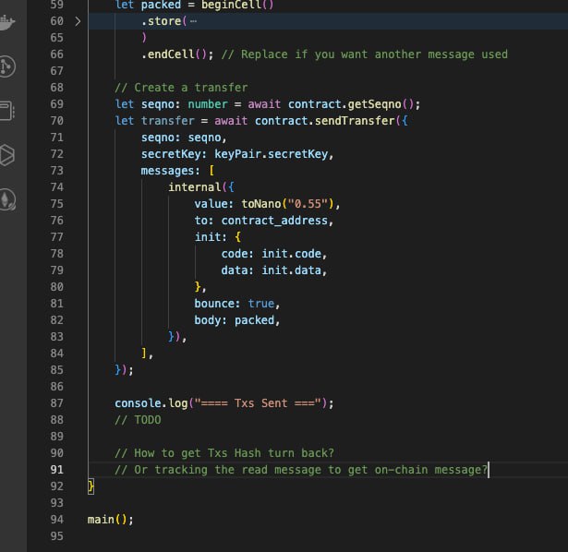Click the 'number' type annotation

point(208,104)
